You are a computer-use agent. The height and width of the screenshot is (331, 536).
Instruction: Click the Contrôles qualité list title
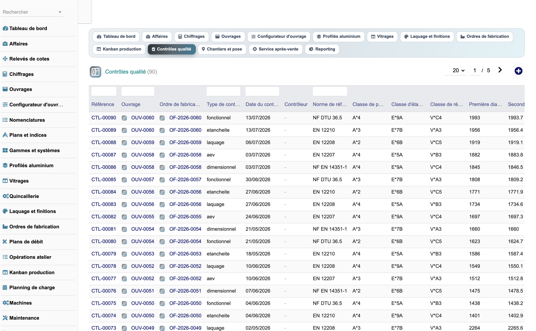125,72
